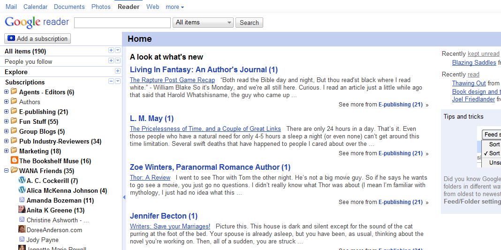
Task: Open the Thawing Out link
Action: click(469, 83)
